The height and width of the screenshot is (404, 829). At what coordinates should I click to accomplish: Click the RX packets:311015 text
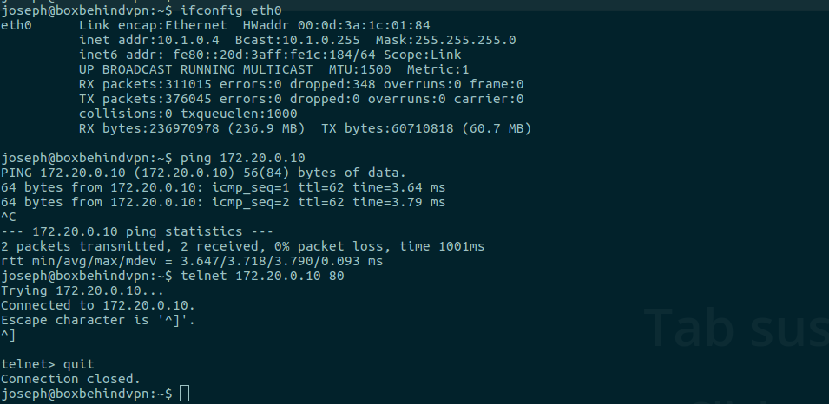(145, 84)
